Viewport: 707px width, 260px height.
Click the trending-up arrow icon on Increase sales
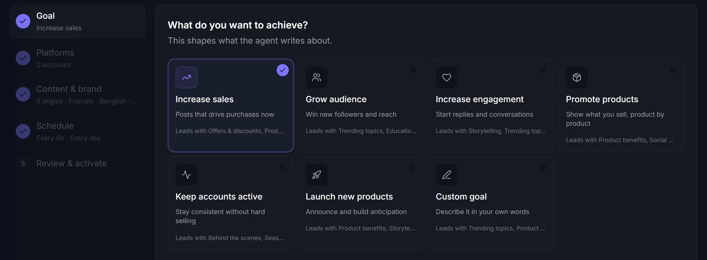click(x=186, y=77)
